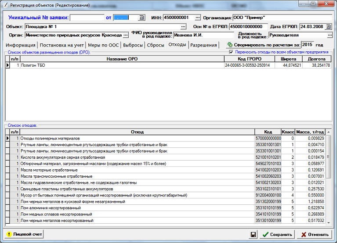Image resolution: width=337 pixels, height=243 pixels.
Task: Click the gear icon on Сформировать по расчетам
Action: coord(230,45)
